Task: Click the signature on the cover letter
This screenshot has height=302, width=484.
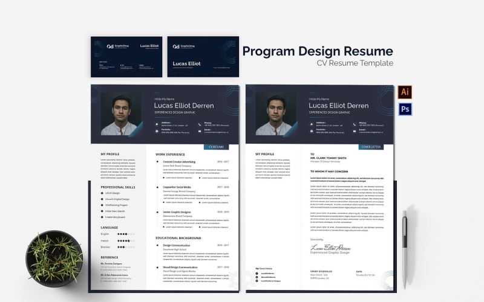Action: point(330,246)
